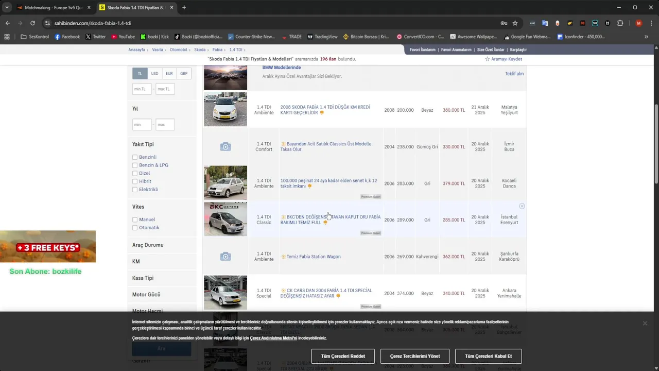
Task: Open Favori Aramalarım menu item
Action: tap(456, 50)
